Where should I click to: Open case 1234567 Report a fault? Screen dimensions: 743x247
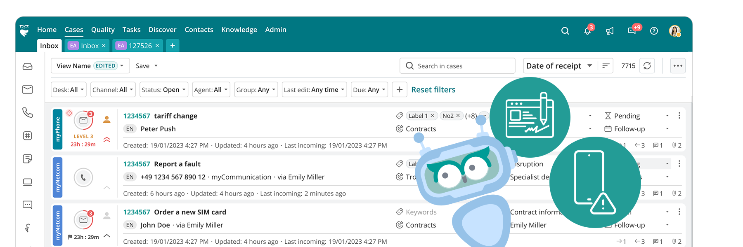click(162, 164)
